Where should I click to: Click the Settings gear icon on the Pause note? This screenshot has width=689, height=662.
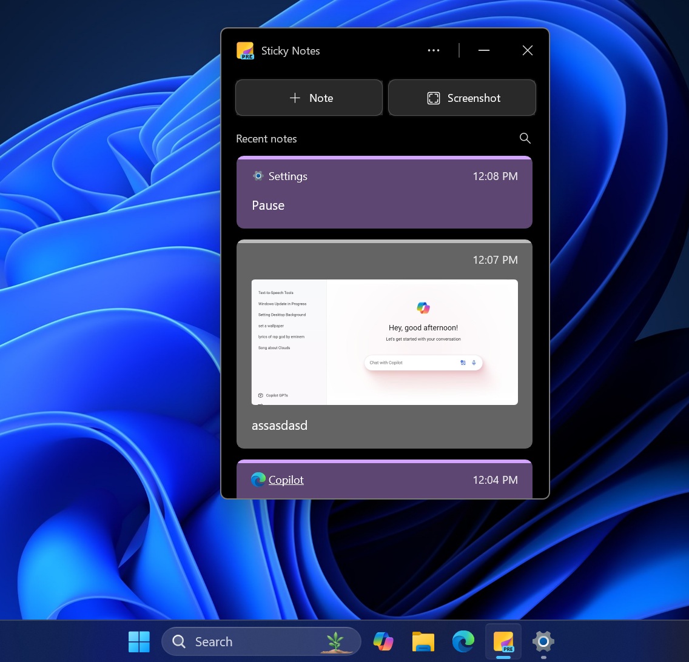(x=258, y=176)
